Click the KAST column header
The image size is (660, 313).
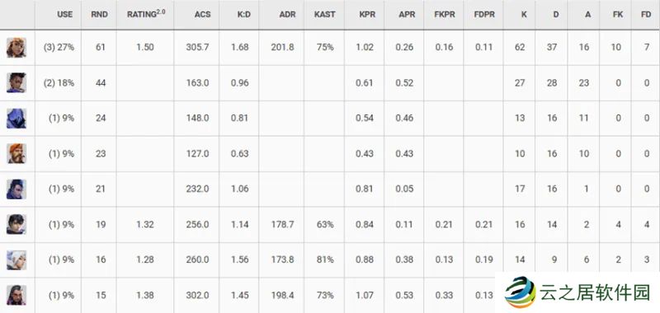[x=324, y=14]
